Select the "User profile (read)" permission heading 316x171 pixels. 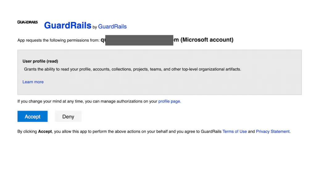[x=40, y=61]
